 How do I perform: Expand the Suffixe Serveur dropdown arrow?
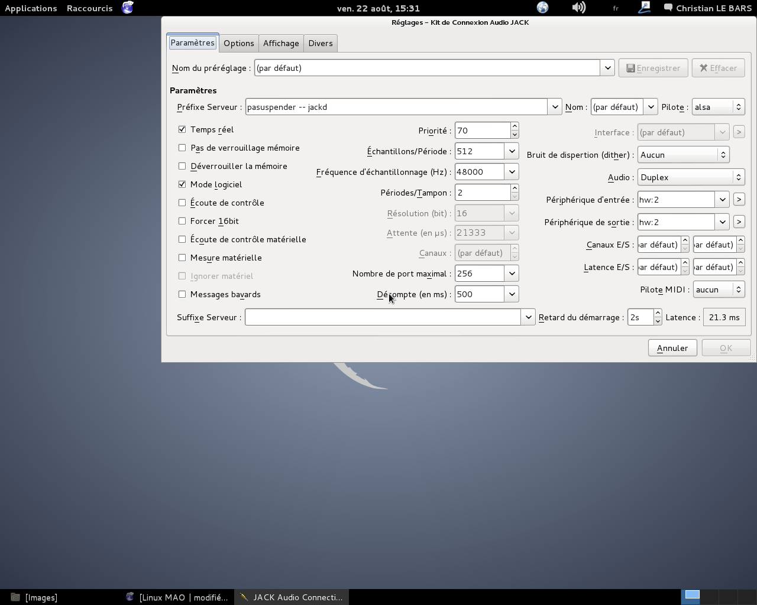point(528,317)
